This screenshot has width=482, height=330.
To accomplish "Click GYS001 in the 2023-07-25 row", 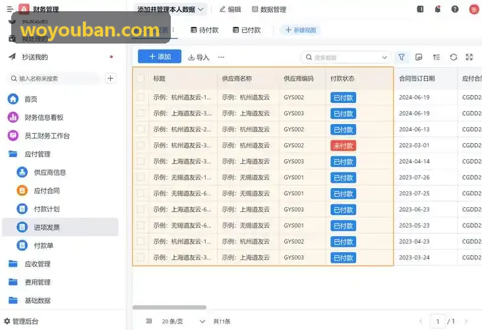I will [293, 193].
